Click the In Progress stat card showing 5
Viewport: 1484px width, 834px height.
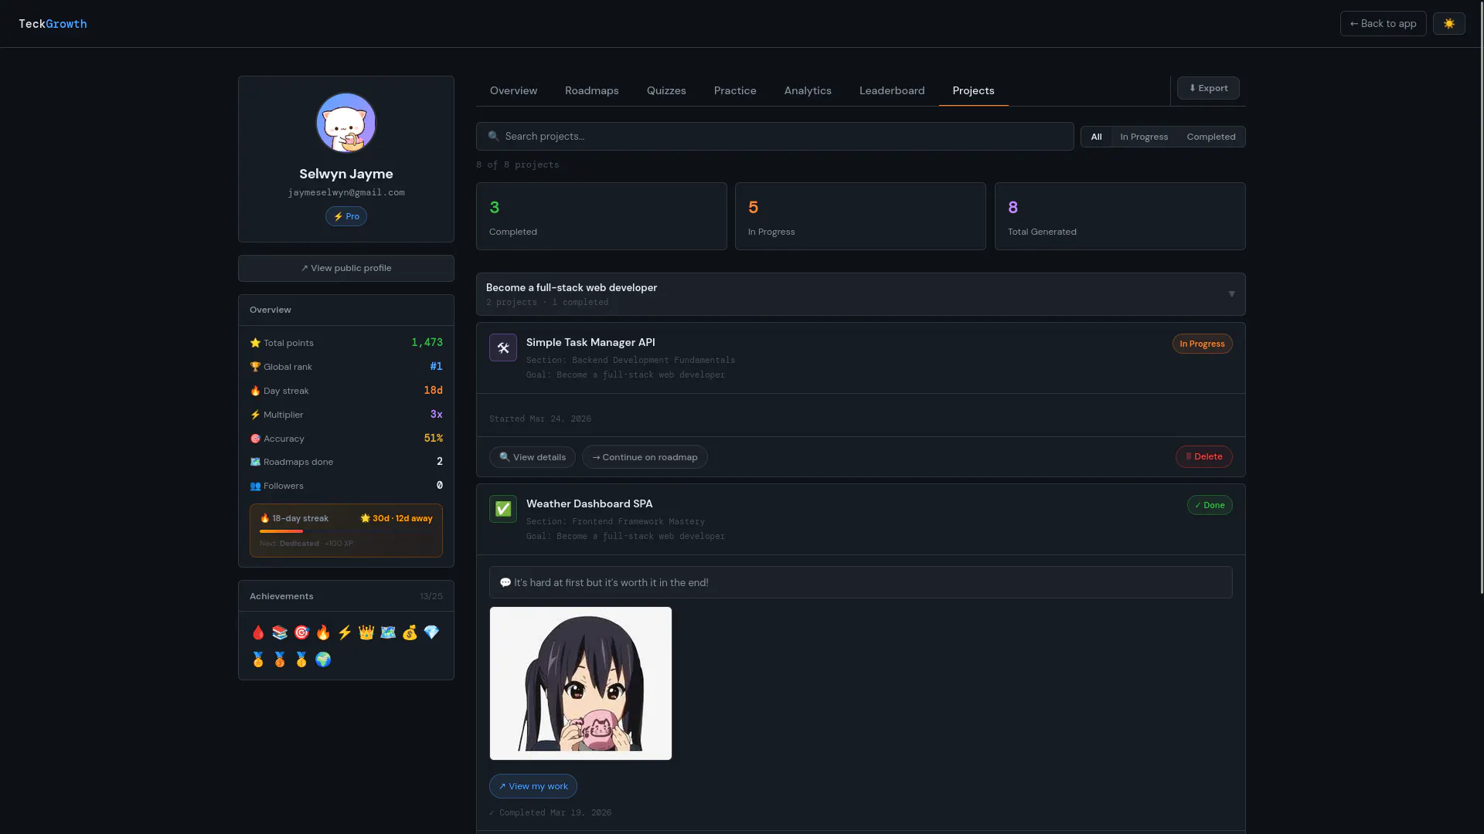point(860,216)
